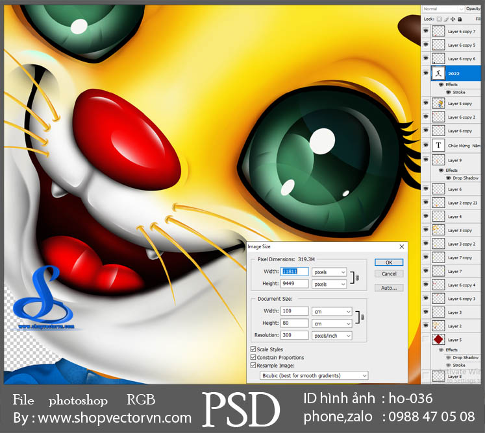Open document Width cm units dropdown

(332, 312)
